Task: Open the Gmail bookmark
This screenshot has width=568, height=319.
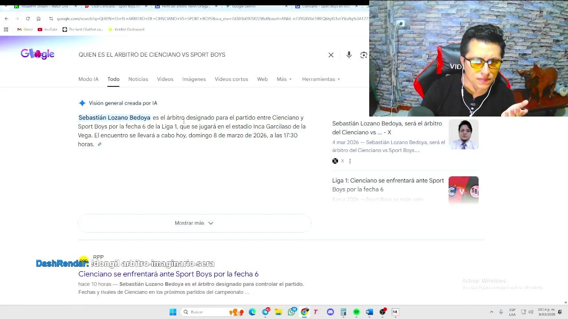Action: pos(25,29)
